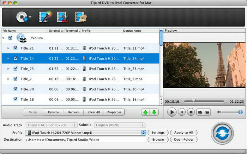This screenshot has width=247, height=154.
Task: Click the Output Name column header
Action: [140, 31]
